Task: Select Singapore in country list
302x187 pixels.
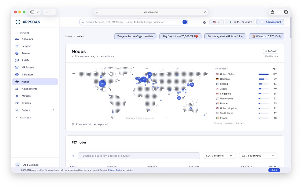Action: click(x=246, y=94)
